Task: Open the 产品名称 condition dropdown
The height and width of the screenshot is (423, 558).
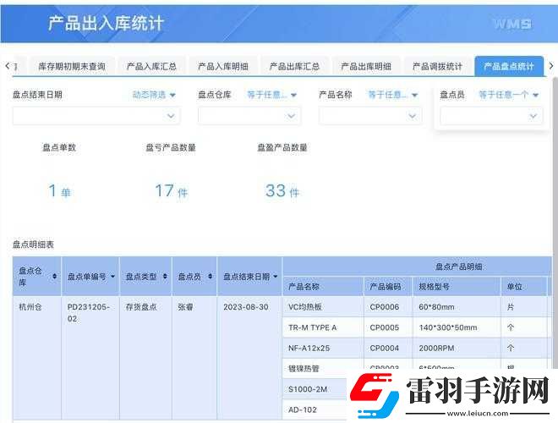Action: pyautogui.click(x=392, y=95)
